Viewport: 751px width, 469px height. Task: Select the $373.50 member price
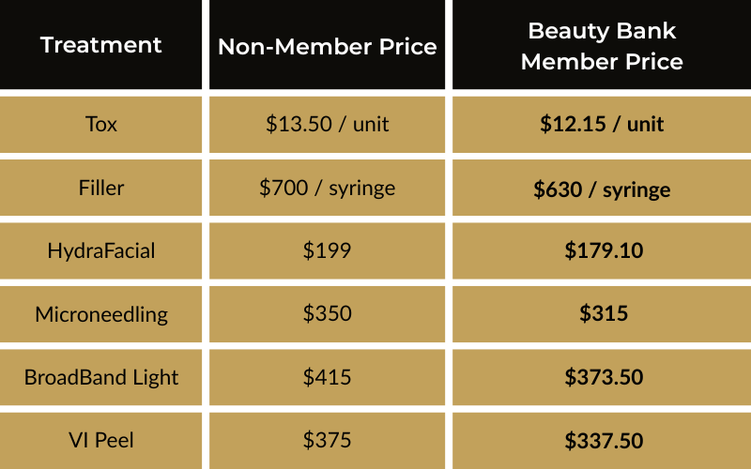(602, 377)
